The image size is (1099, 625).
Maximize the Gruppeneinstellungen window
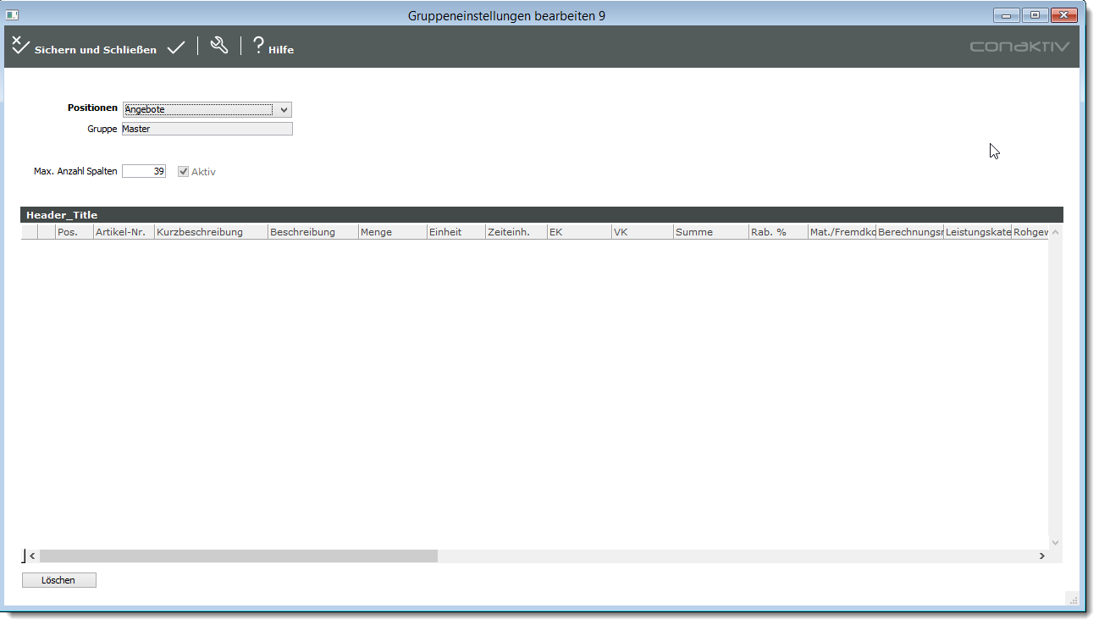(x=1035, y=15)
